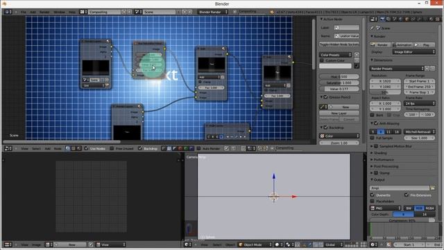Open the properties editor type selector icon
This screenshot has width=444, height=250.
click(x=373, y=19)
